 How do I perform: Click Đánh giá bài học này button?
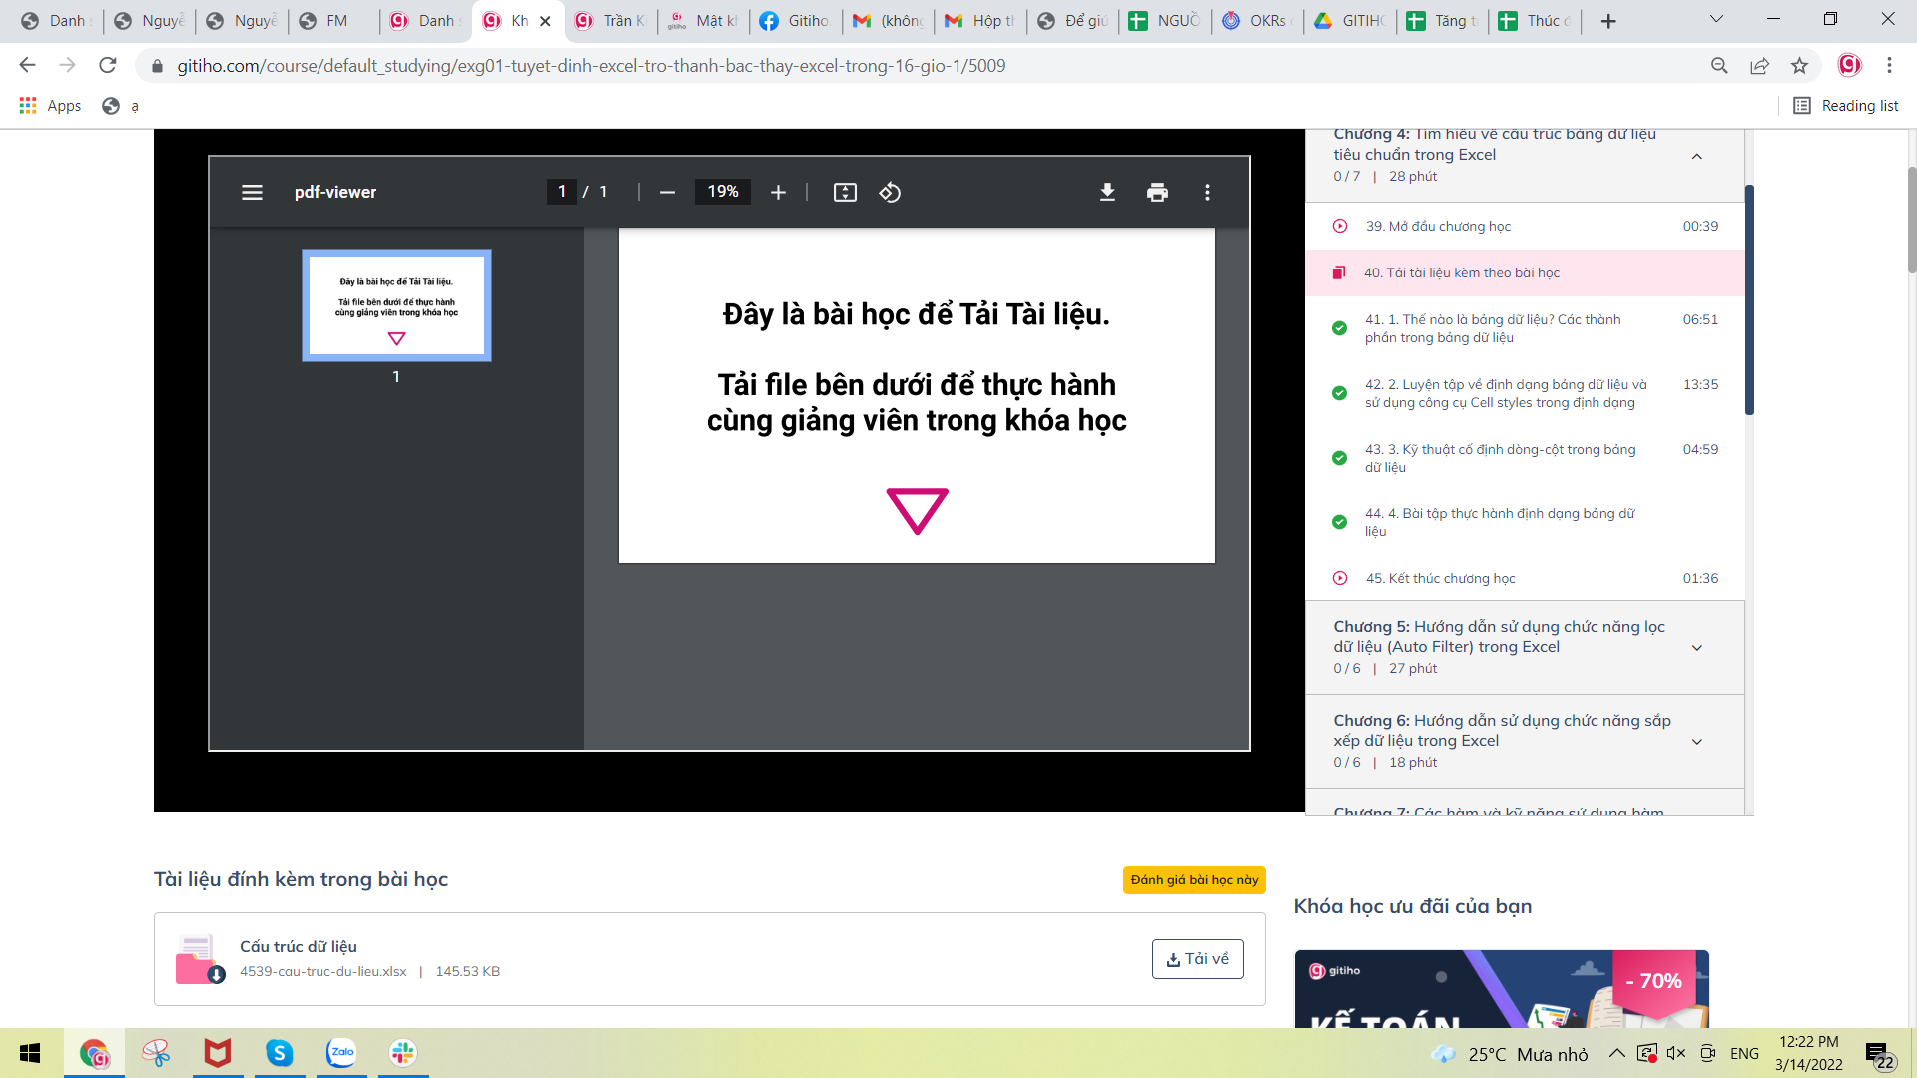point(1194,880)
